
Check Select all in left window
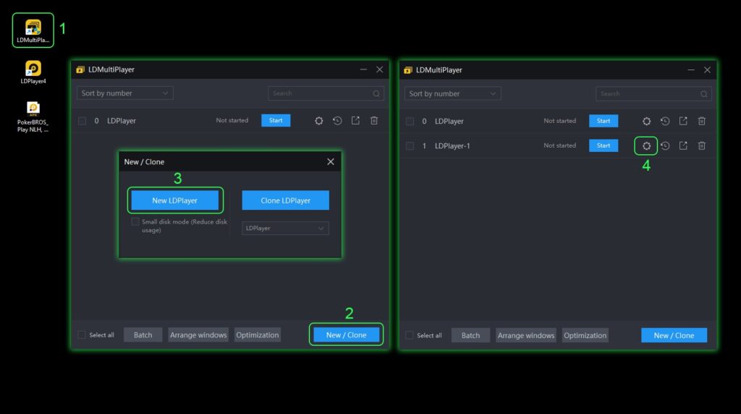click(82, 334)
